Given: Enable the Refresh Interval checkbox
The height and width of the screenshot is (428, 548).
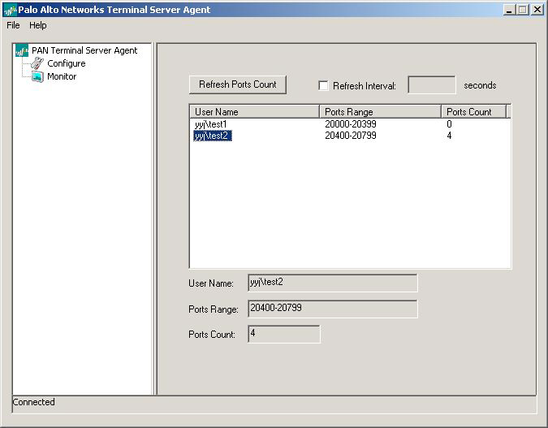Looking at the screenshot, I should (x=324, y=86).
